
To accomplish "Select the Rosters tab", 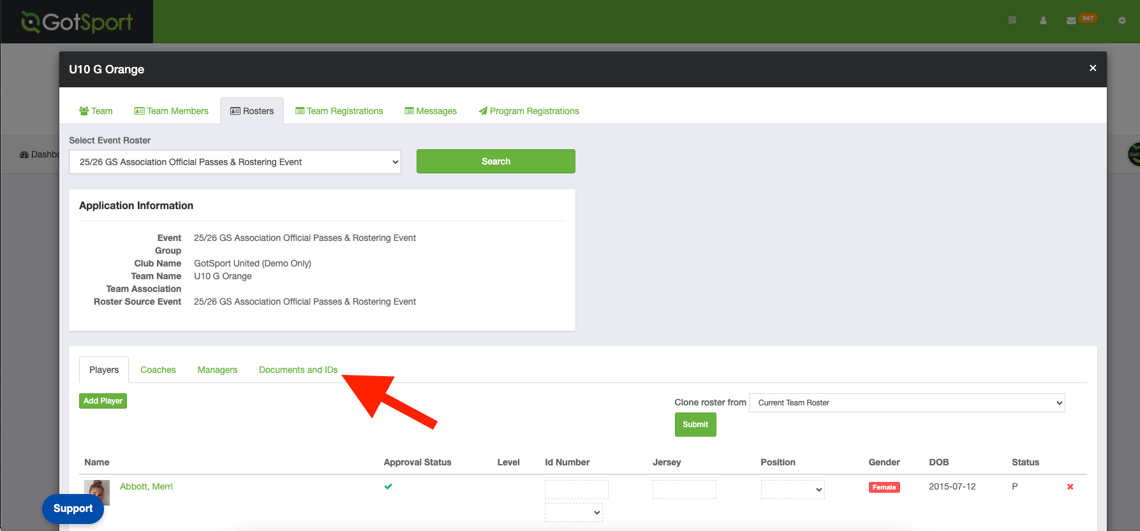I will click(252, 111).
